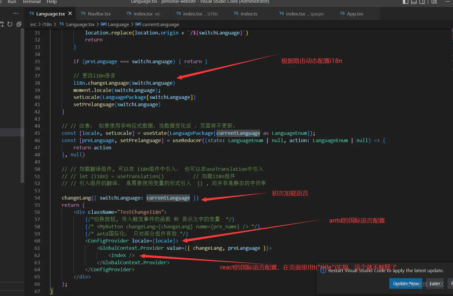Open the currentLanguage symbol breadcrumb
Viewport: 453px width, 296px height.
point(161,24)
